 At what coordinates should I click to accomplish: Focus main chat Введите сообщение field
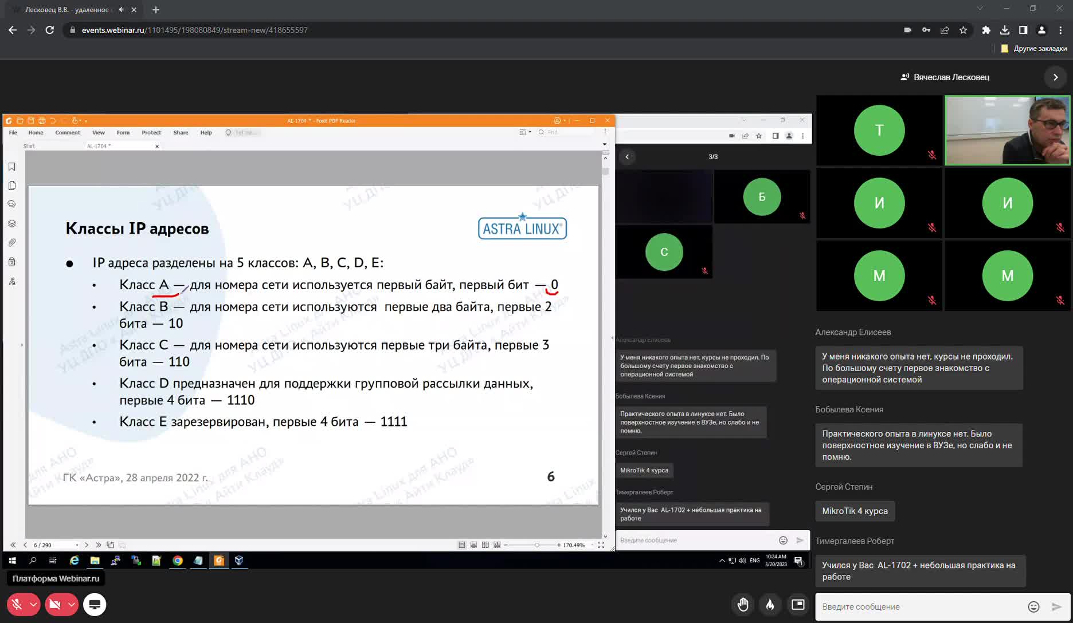click(x=921, y=607)
